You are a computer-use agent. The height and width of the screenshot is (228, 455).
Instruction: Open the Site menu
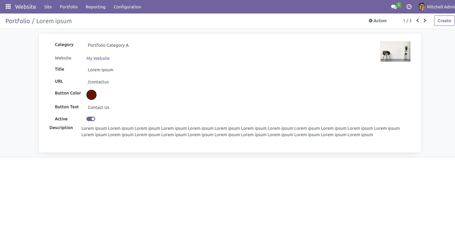pyautogui.click(x=48, y=7)
